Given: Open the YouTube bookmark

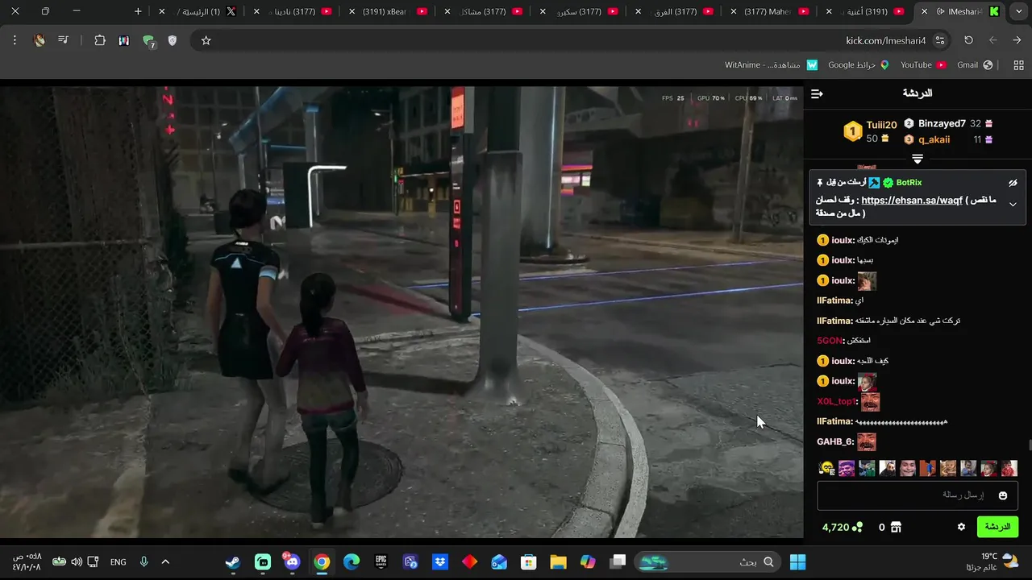Looking at the screenshot, I should click(923, 64).
